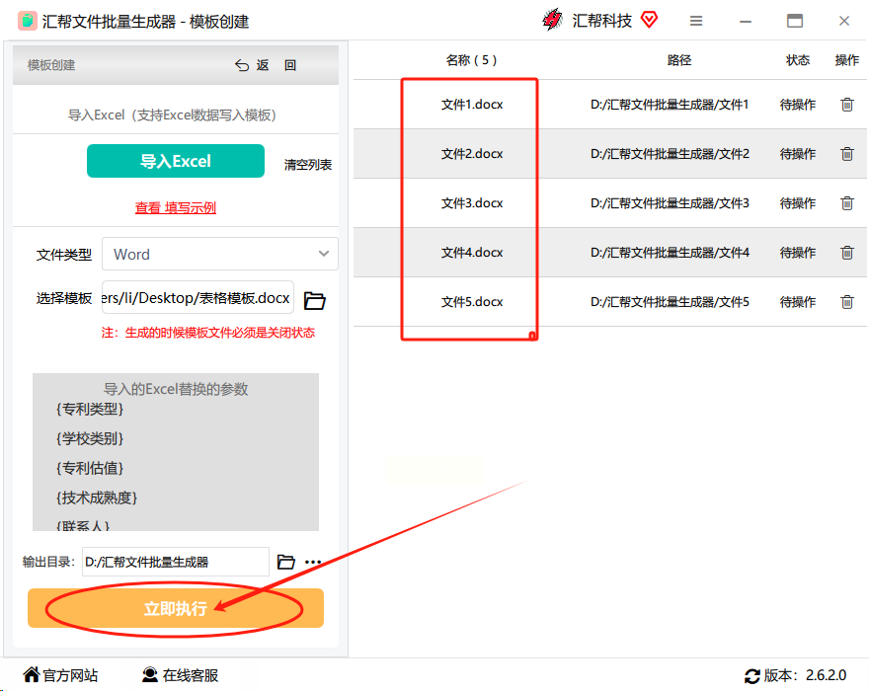Click 待操作 status of 文件4.docx
This screenshot has width=869, height=691.
(798, 252)
